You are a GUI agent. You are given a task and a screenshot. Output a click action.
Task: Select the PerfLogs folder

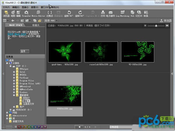coord(22,78)
